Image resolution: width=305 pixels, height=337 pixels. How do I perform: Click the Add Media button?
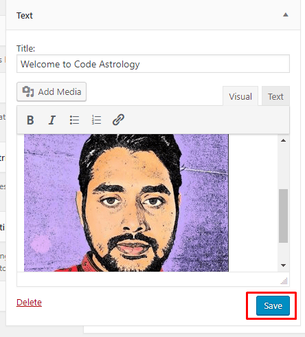pos(52,91)
